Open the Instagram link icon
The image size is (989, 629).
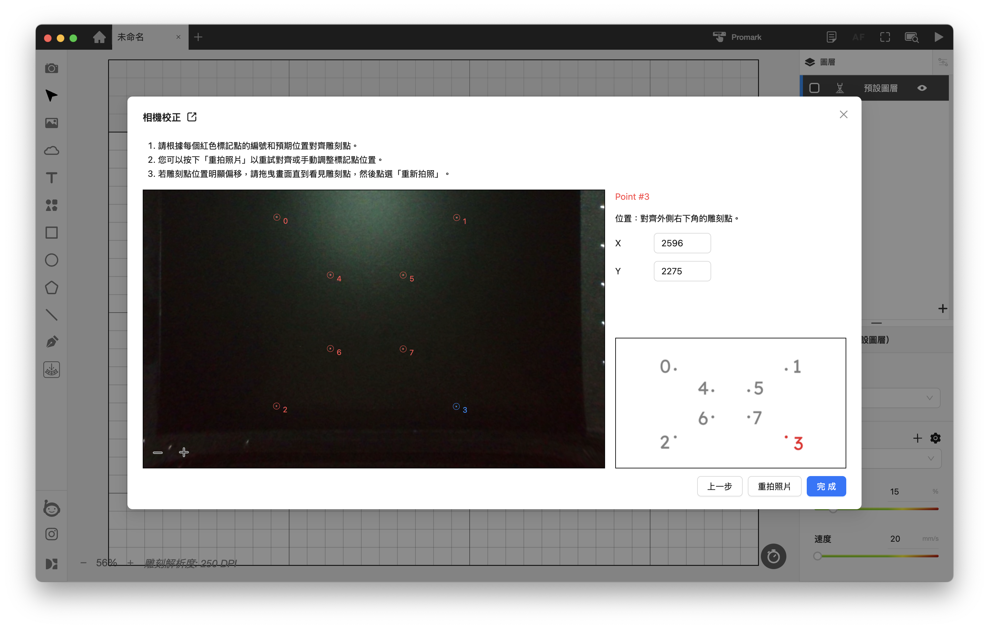coord(51,534)
